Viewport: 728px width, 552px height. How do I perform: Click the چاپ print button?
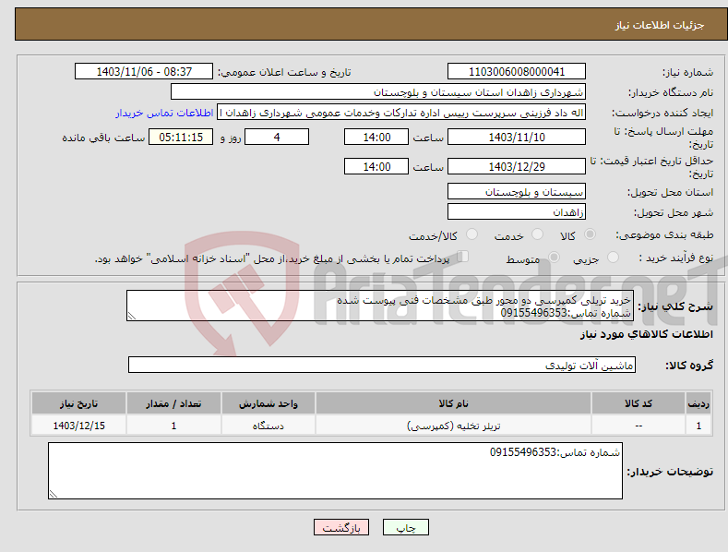(406, 527)
